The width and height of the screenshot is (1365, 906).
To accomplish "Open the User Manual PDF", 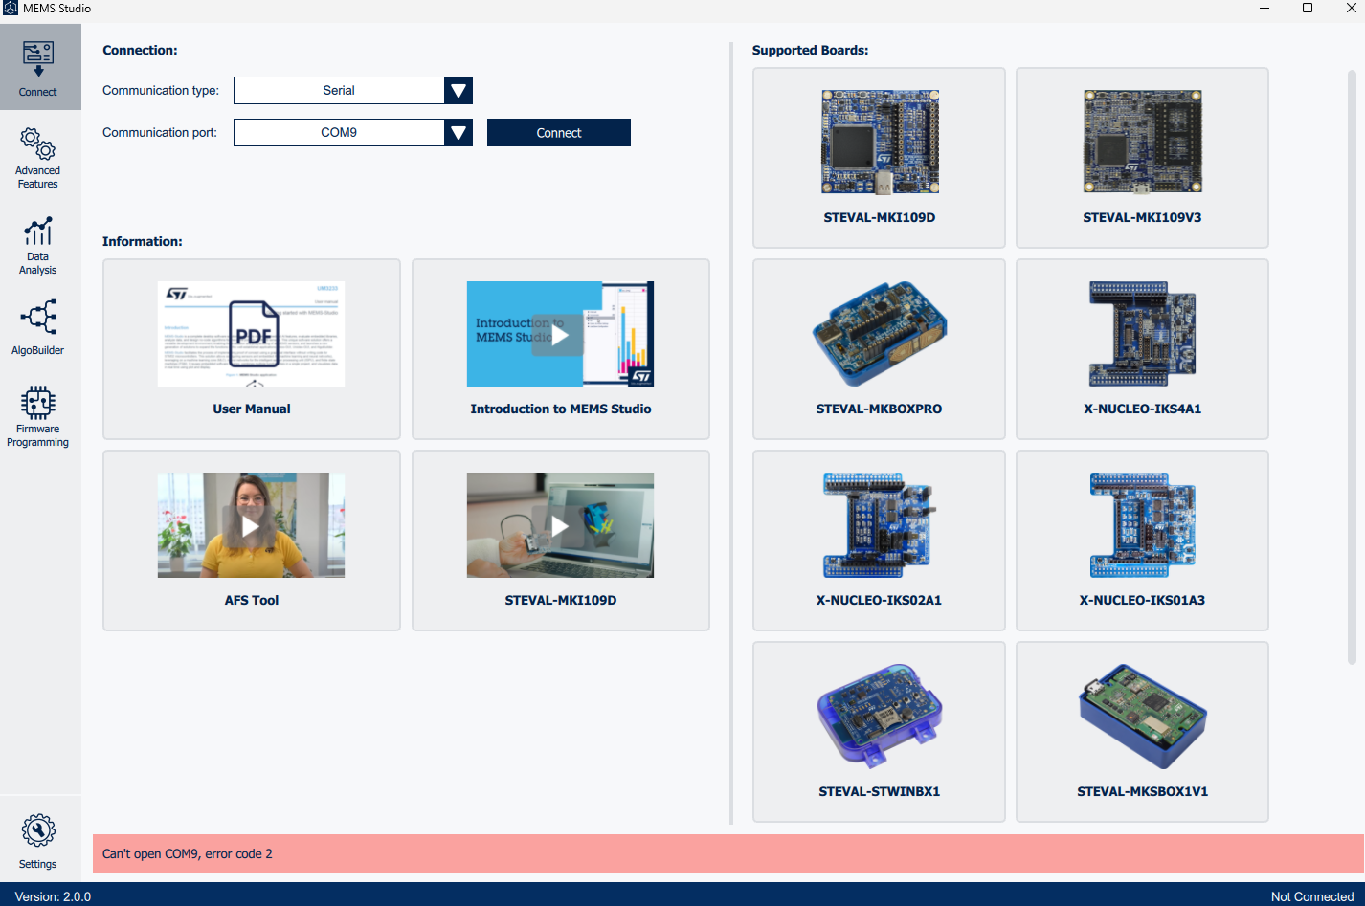I will point(251,333).
